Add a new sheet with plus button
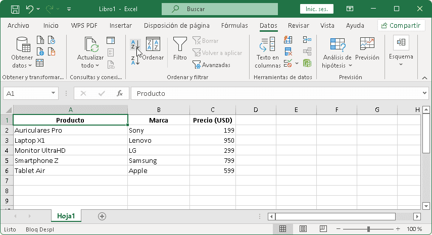 click(x=102, y=216)
